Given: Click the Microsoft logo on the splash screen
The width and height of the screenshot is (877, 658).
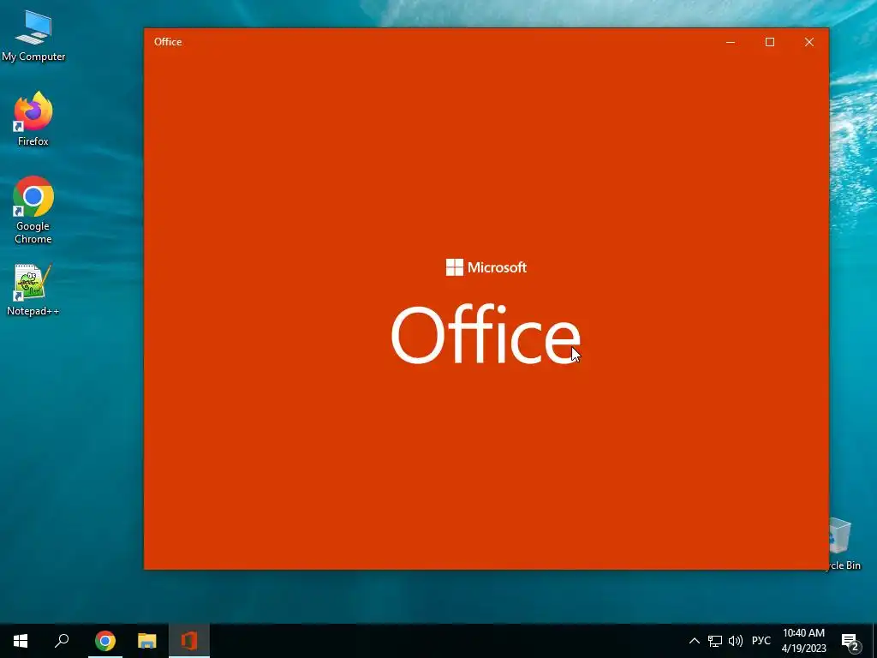Looking at the screenshot, I should (486, 267).
